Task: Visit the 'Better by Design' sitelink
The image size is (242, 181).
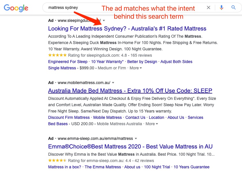Action: [x=142, y=62]
